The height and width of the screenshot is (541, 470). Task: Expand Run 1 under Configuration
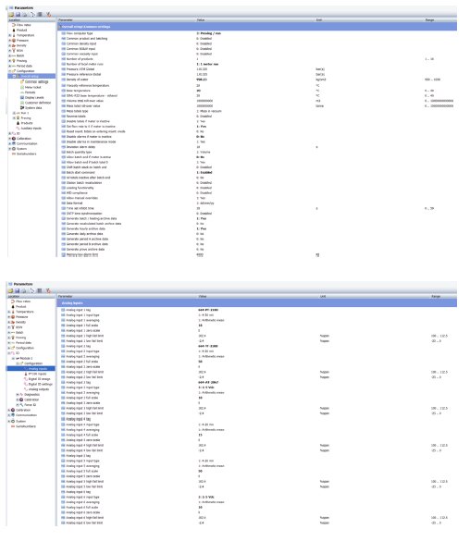pos(14,113)
